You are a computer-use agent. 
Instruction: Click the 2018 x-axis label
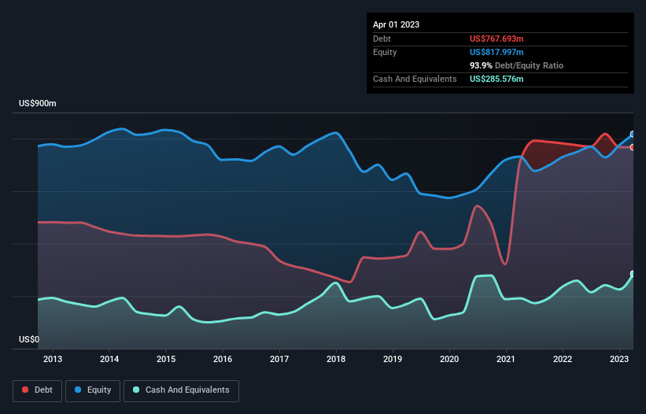(x=336, y=359)
